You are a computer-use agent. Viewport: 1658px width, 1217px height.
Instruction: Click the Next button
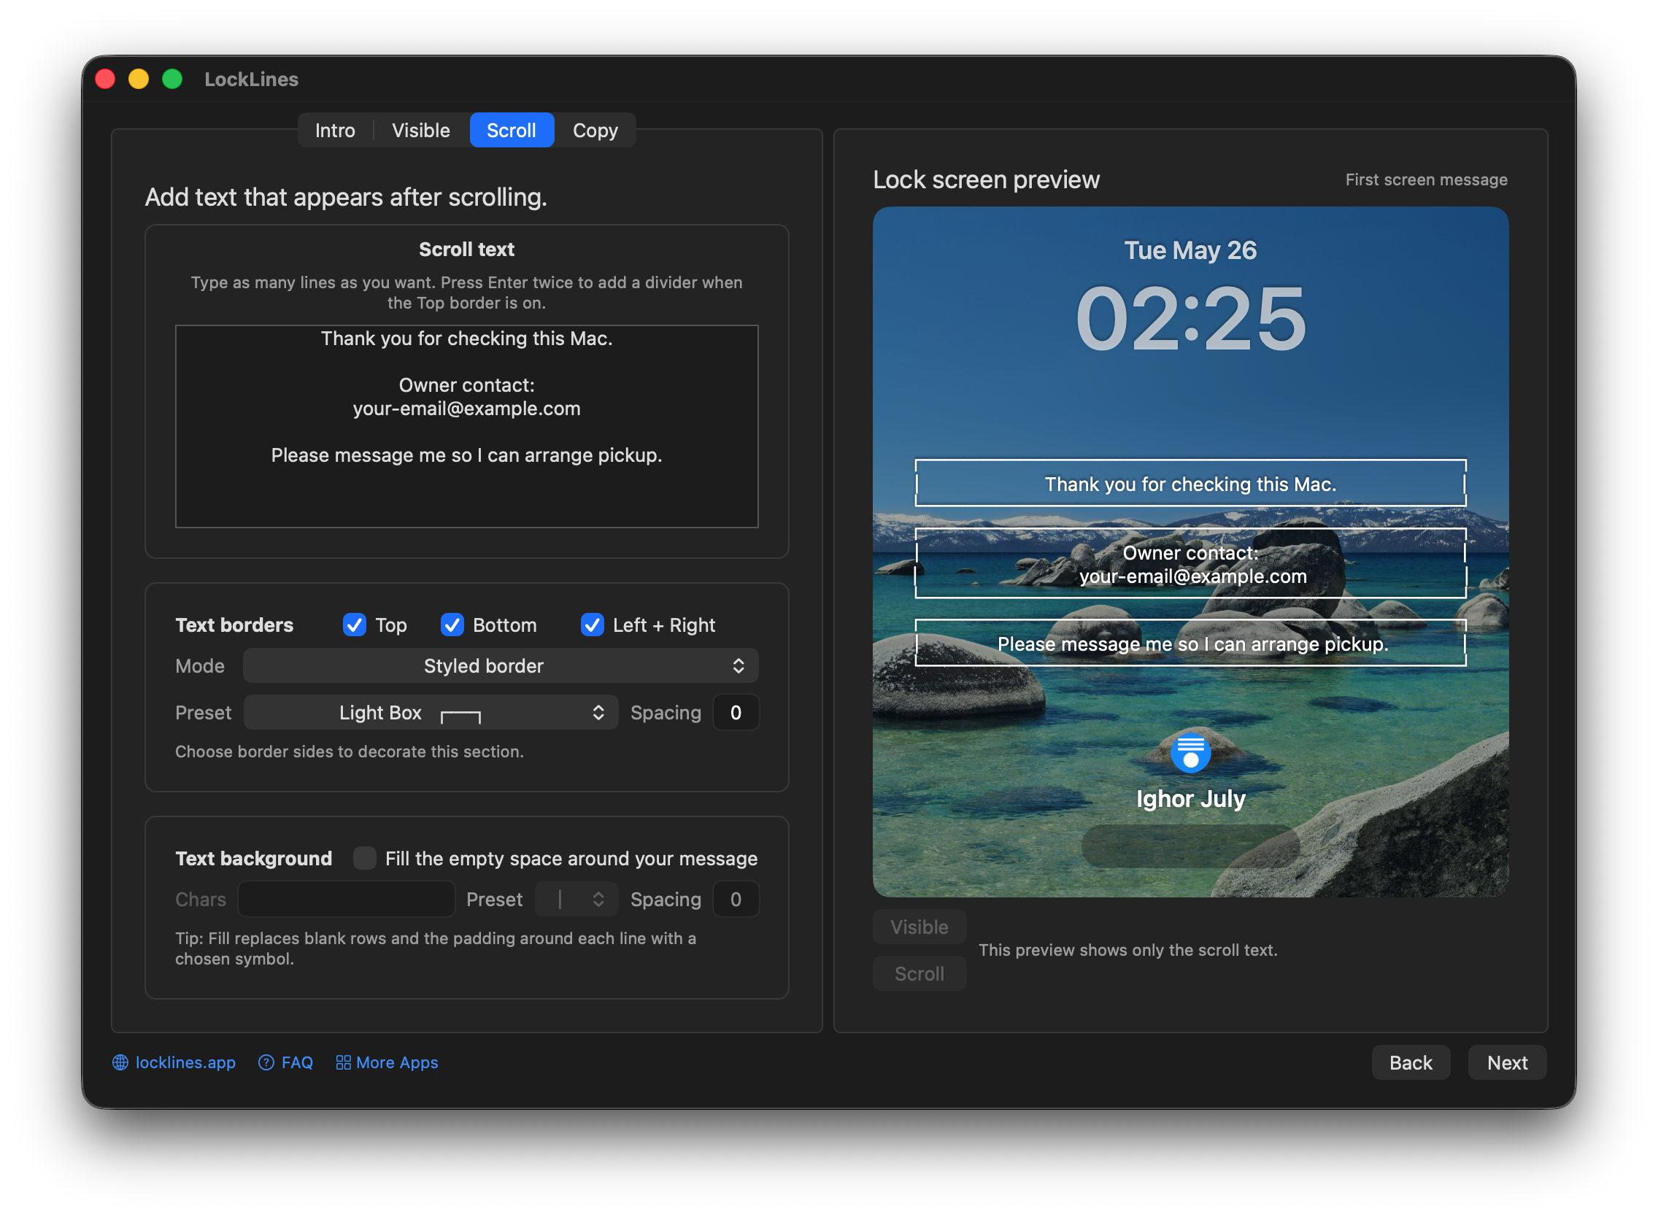(x=1507, y=1062)
